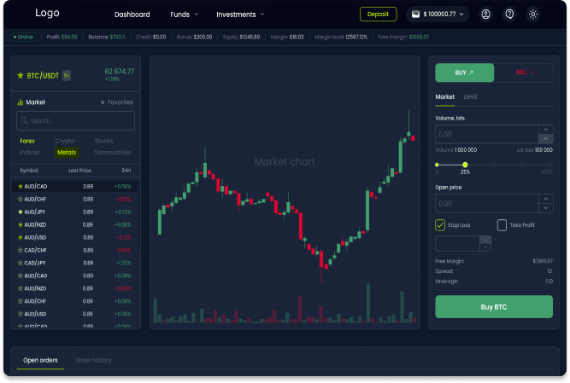Enable the Take Profit checkbox

(x=502, y=225)
